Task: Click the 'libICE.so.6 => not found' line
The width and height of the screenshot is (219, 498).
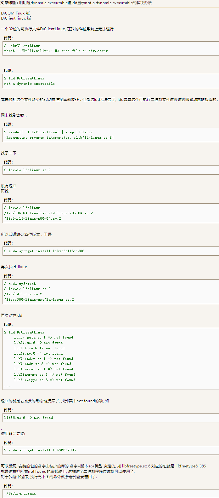Action: click(x=39, y=348)
